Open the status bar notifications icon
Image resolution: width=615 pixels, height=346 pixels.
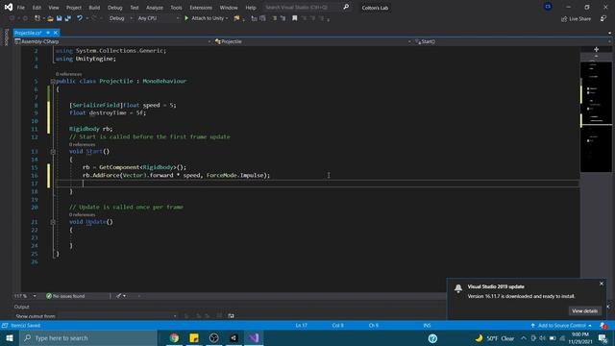tap(603, 326)
